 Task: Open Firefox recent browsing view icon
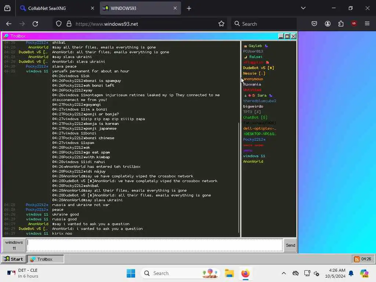pyautogui.click(x=7, y=8)
